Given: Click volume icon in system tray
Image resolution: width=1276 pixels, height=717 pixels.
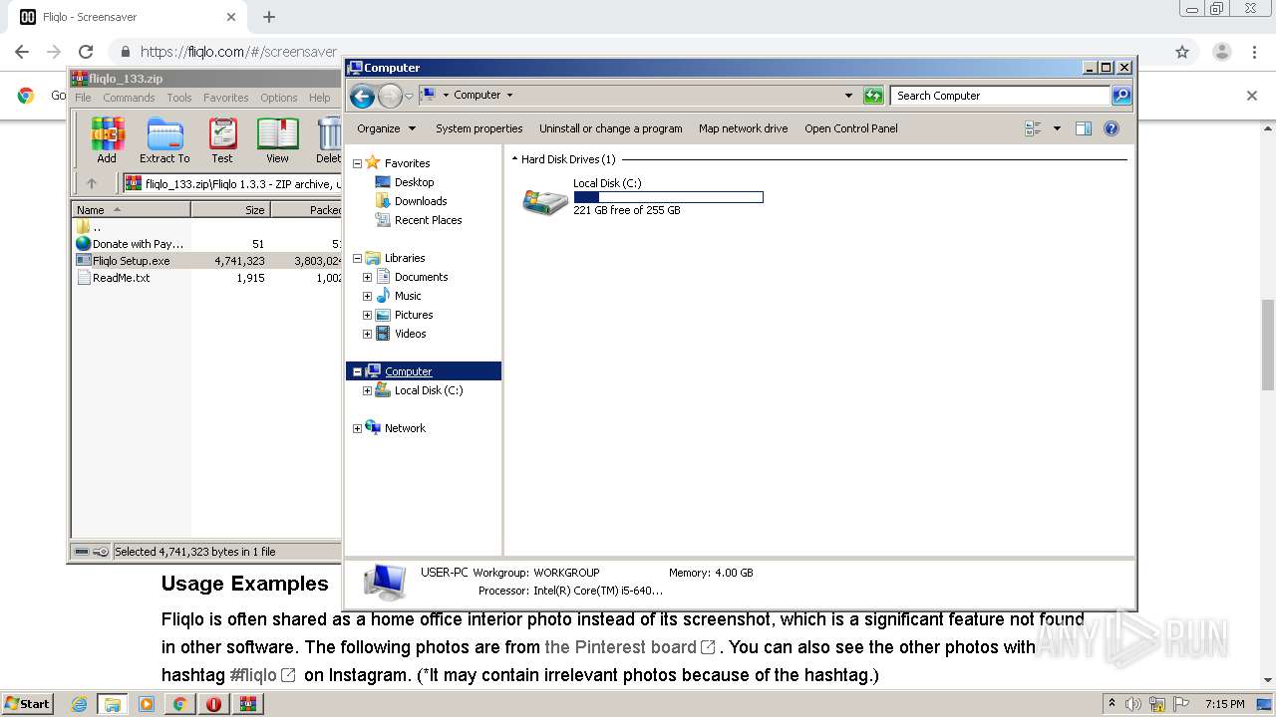Looking at the screenshot, I should tap(1133, 704).
